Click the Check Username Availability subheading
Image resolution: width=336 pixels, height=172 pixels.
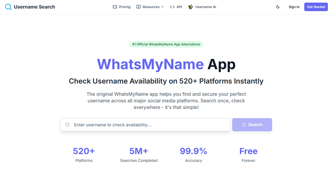tap(166, 81)
